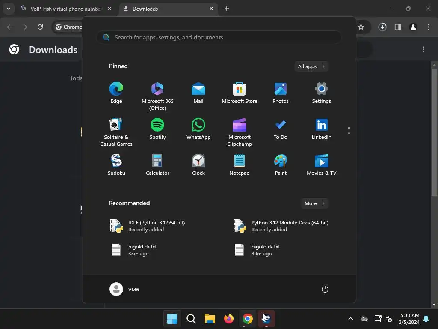Screen dimensions: 438x329
Task: Show hidden system tray icons
Action: pyautogui.click(x=351, y=319)
